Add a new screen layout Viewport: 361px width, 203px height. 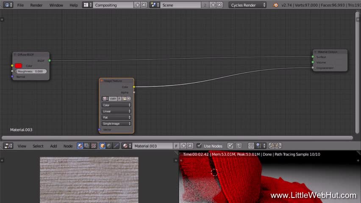137,5
